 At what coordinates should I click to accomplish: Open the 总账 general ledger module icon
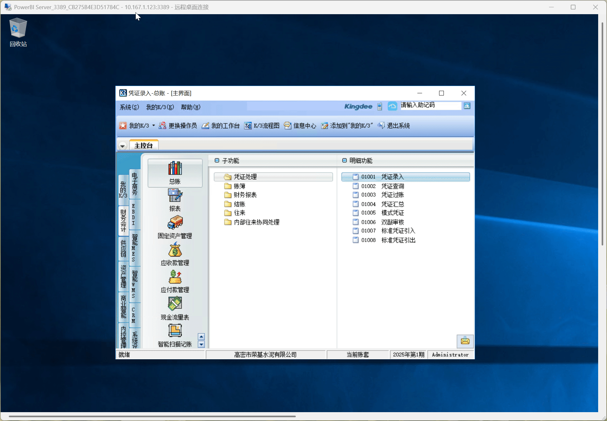pos(175,168)
